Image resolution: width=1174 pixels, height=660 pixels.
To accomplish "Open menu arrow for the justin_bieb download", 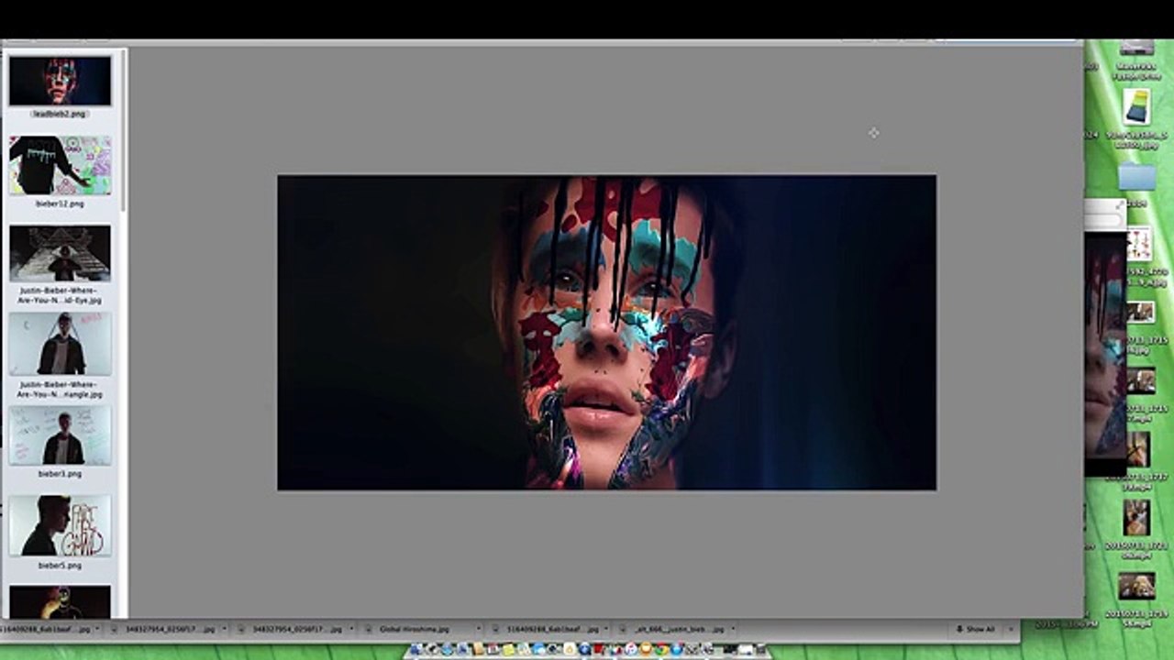I will (731, 630).
